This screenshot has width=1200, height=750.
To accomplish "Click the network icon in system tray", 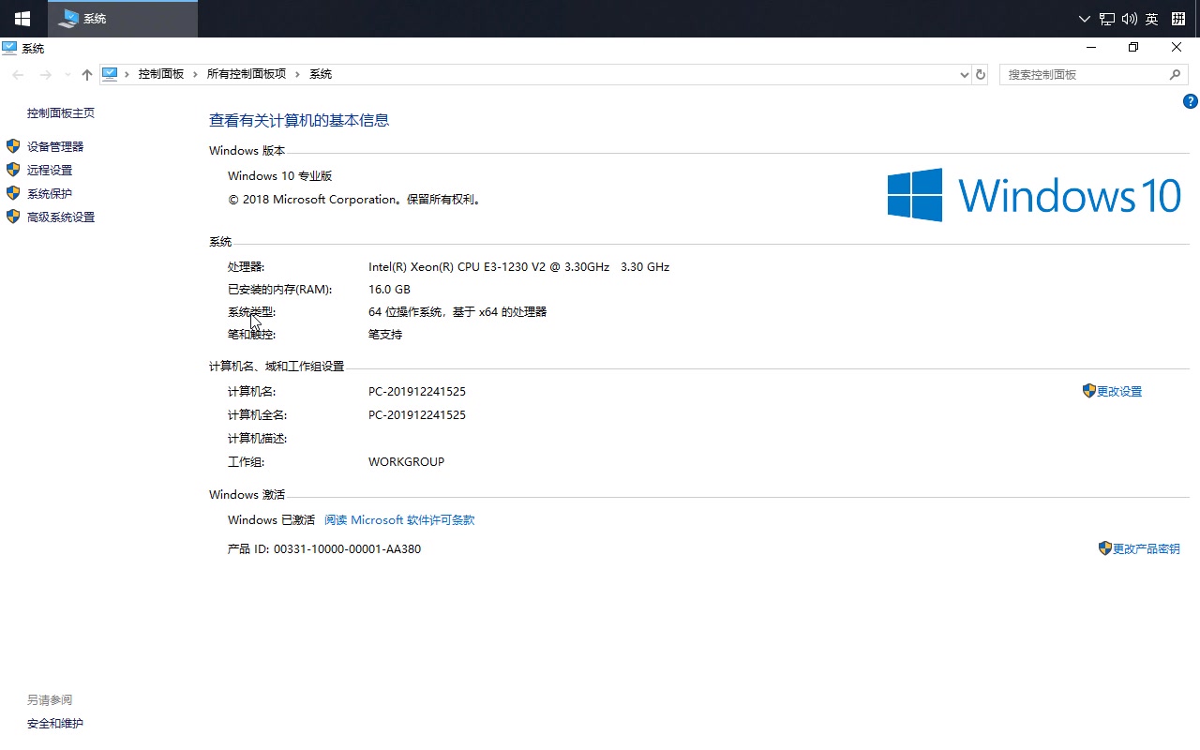I will pyautogui.click(x=1106, y=18).
